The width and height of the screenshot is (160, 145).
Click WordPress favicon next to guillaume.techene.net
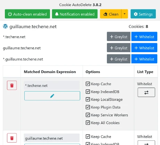5,26
